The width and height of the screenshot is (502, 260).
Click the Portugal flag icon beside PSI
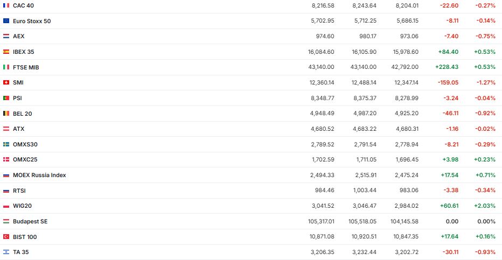6,98
